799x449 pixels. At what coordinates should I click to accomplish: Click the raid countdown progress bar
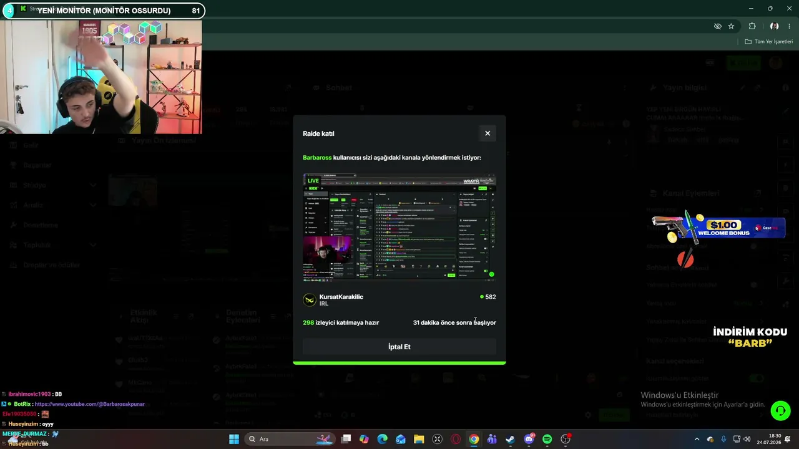pyautogui.click(x=399, y=362)
